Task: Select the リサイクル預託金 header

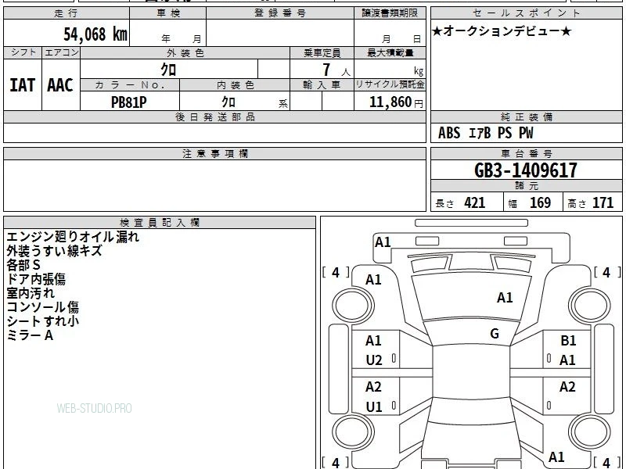Action: click(x=390, y=84)
